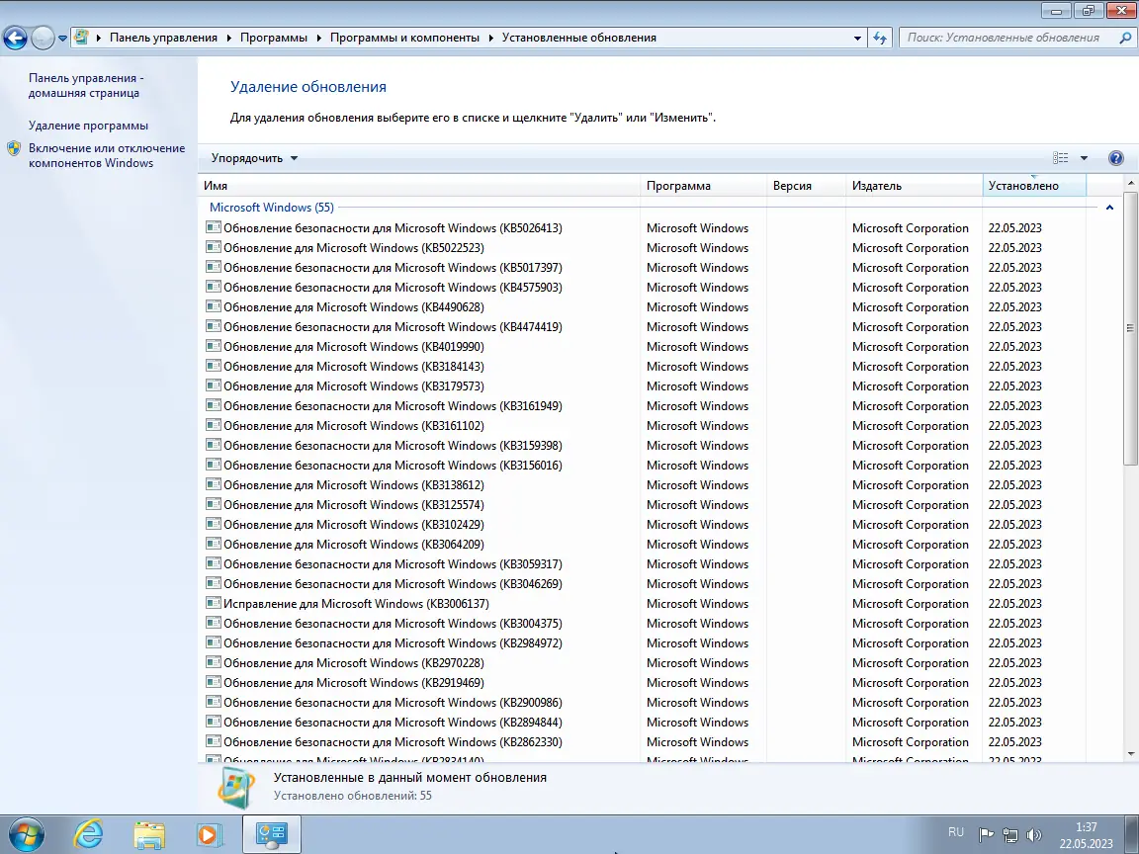Image resolution: width=1139 pixels, height=854 pixels.
Task: Expand arrow after Программы in breadcrumb
Action: click(319, 38)
